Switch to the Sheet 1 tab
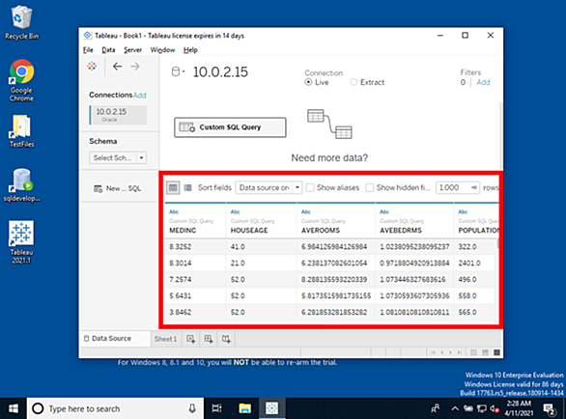This screenshot has width=566, height=419. click(166, 339)
